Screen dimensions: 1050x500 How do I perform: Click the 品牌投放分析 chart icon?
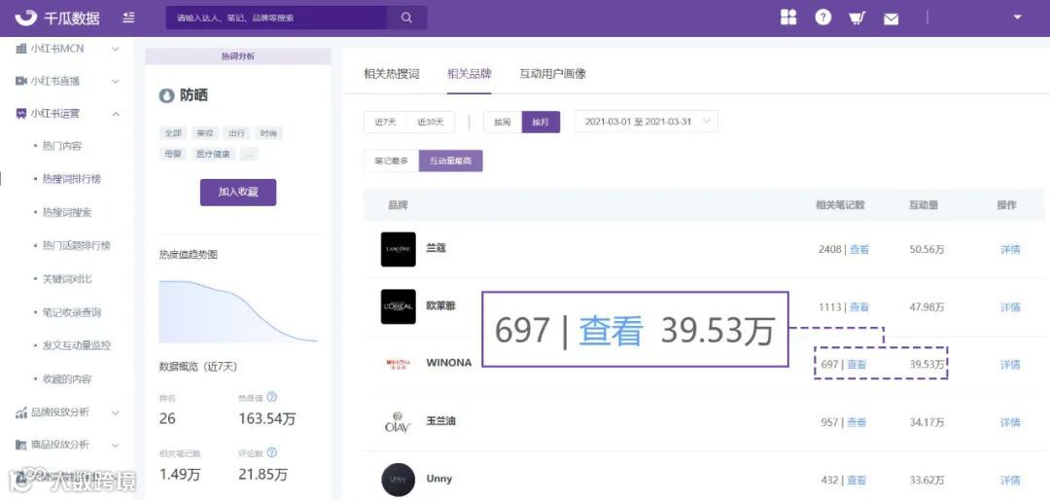20,412
